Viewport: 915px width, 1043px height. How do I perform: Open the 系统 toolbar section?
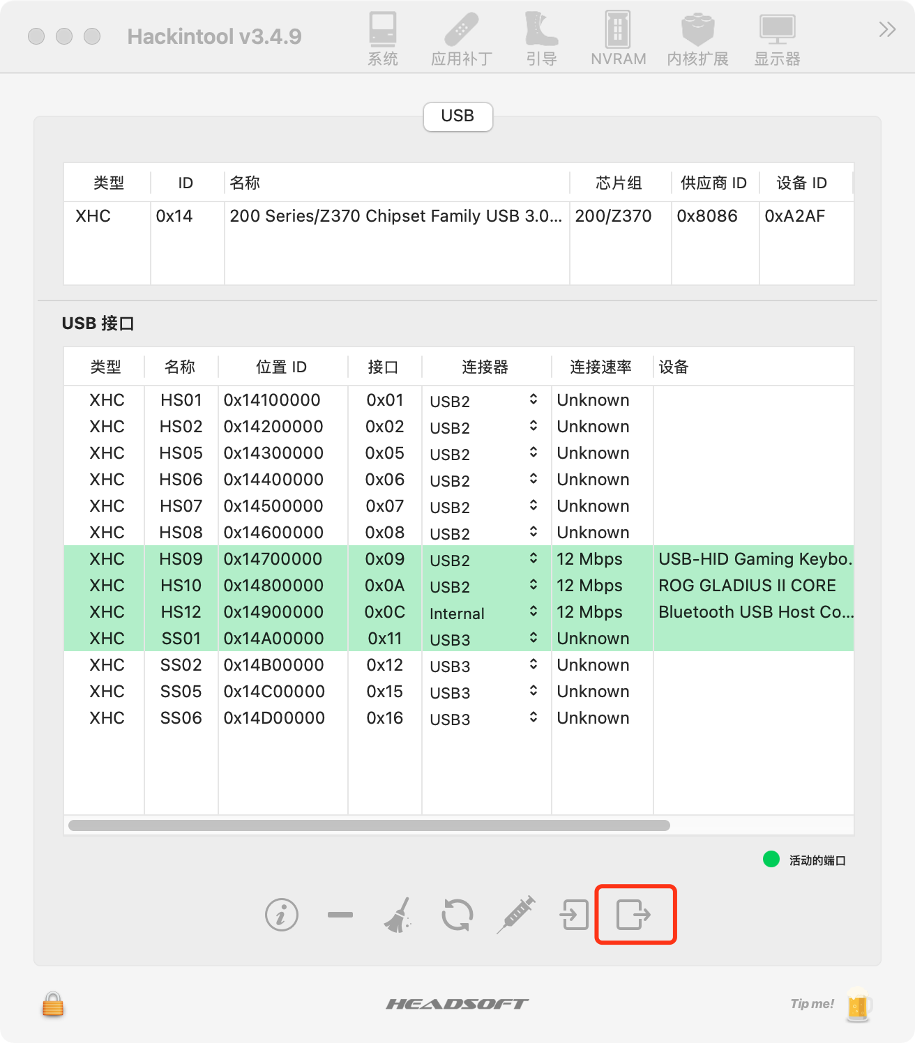click(x=383, y=39)
